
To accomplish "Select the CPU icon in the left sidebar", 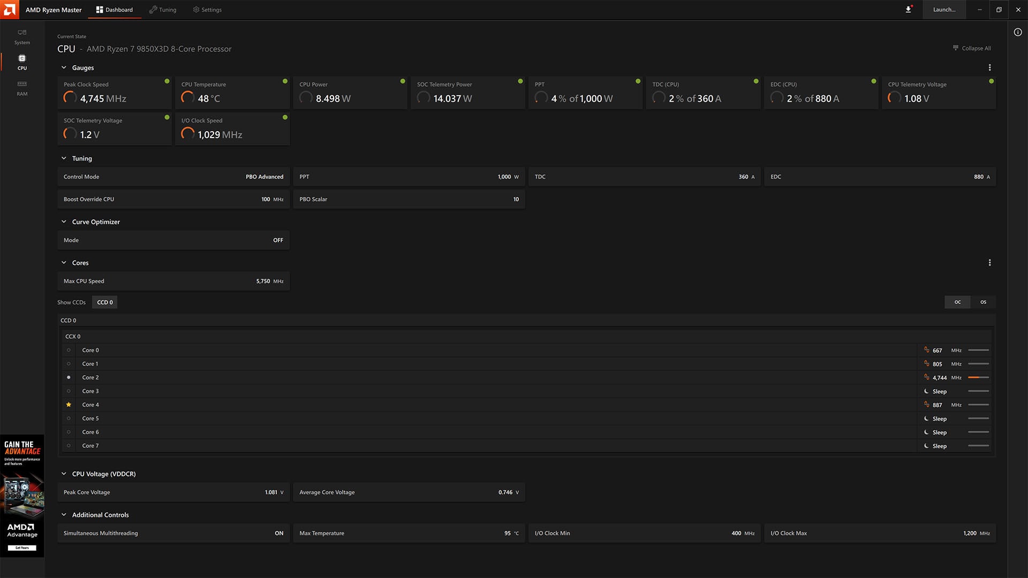I will [x=22, y=62].
